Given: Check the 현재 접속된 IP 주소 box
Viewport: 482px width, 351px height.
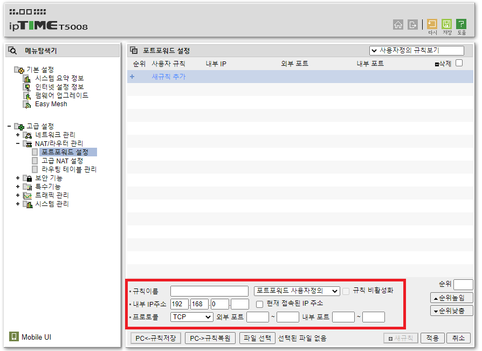Looking at the screenshot, I should pos(260,304).
